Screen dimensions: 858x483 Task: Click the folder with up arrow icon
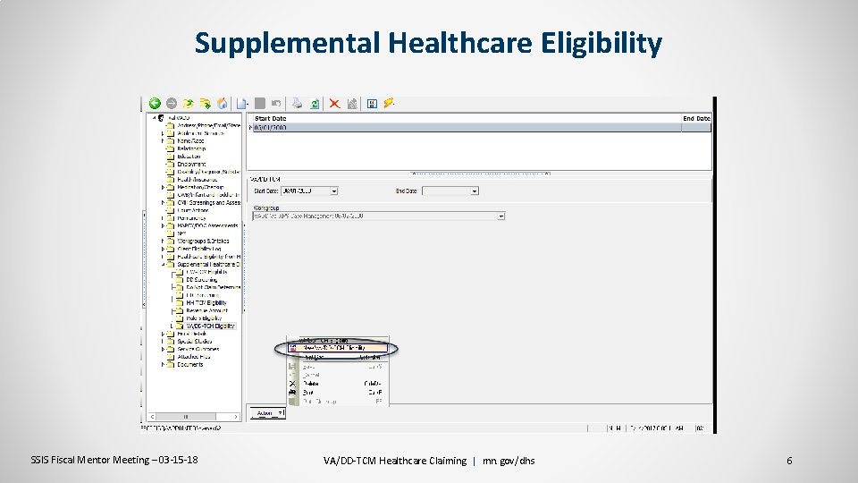point(188,103)
